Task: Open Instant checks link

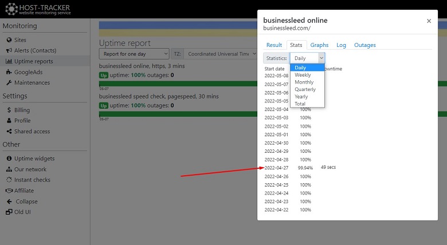Action: point(32,180)
